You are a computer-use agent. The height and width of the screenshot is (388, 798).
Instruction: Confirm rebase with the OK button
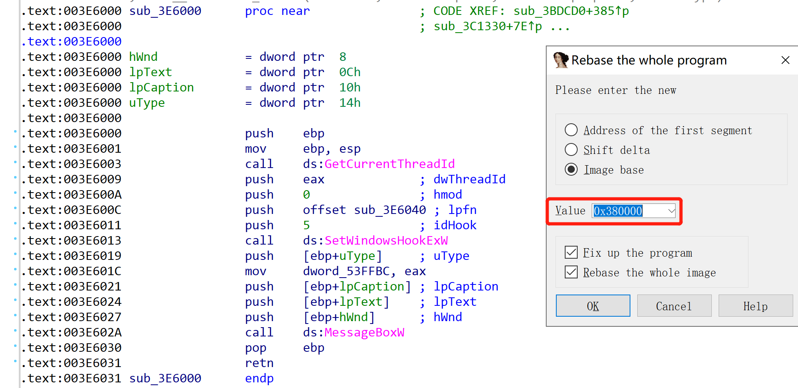[593, 306]
